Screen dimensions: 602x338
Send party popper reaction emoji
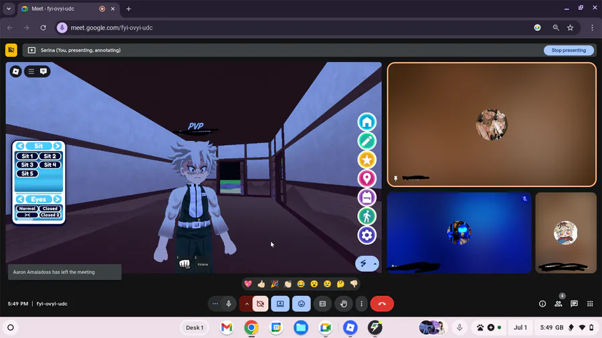[x=274, y=284]
